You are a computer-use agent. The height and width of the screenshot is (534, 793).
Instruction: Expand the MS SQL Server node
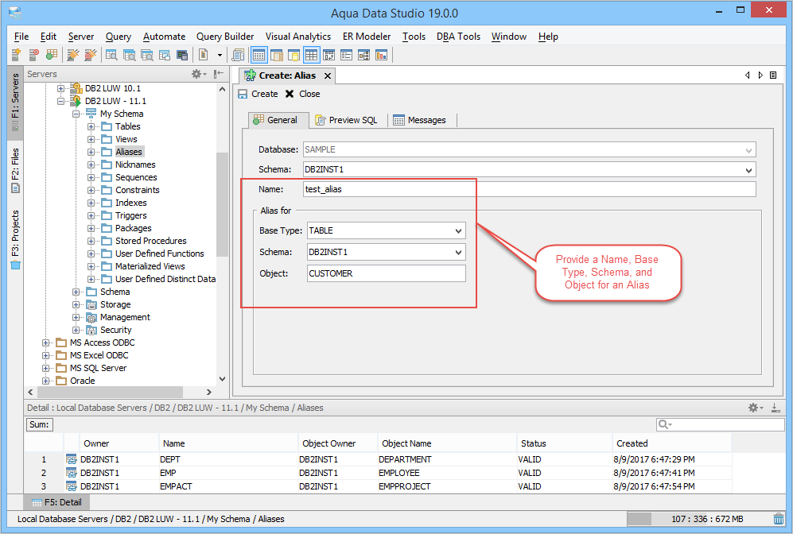[x=45, y=368]
